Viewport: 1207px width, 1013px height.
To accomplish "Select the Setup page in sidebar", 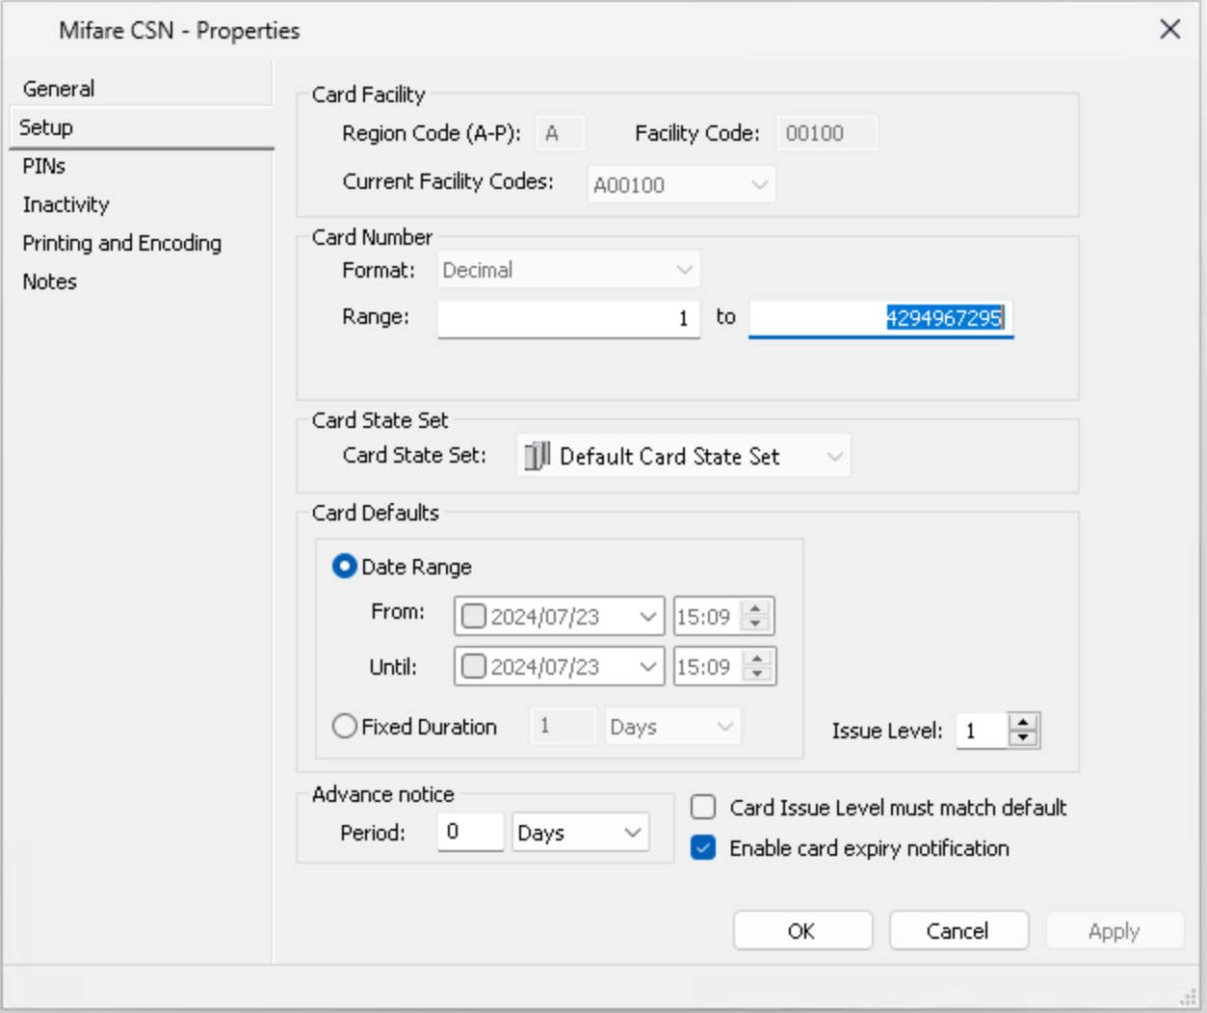I will click(142, 127).
